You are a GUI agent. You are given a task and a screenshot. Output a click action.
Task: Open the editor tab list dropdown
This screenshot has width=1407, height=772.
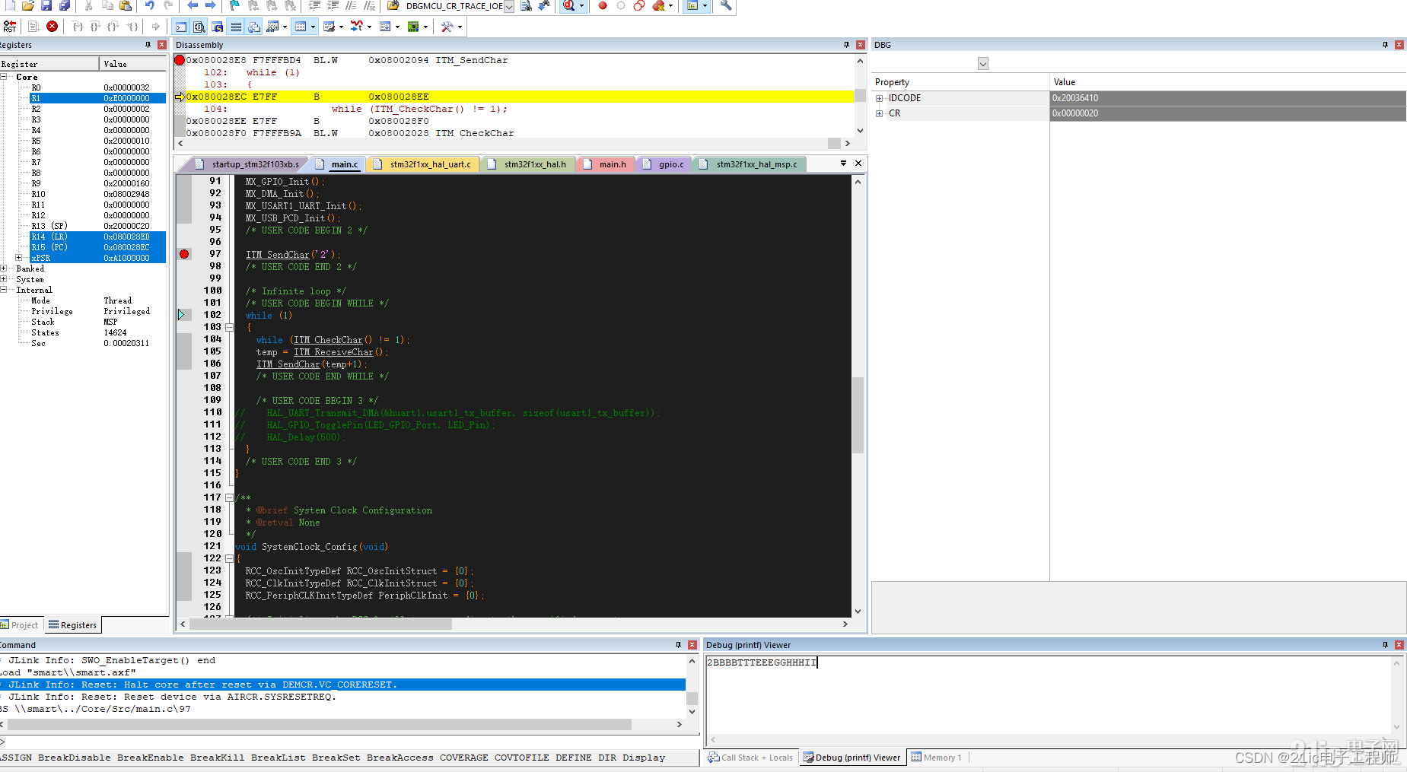(x=843, y=164)
